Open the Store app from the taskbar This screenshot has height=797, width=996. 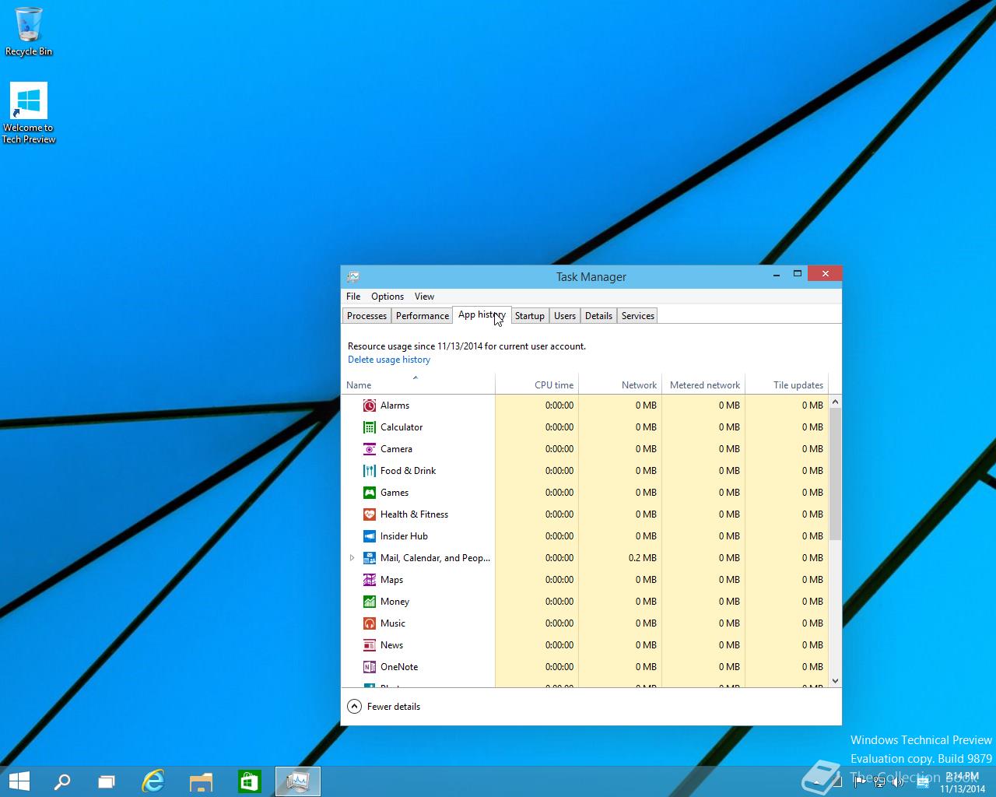tap(249, 781)
